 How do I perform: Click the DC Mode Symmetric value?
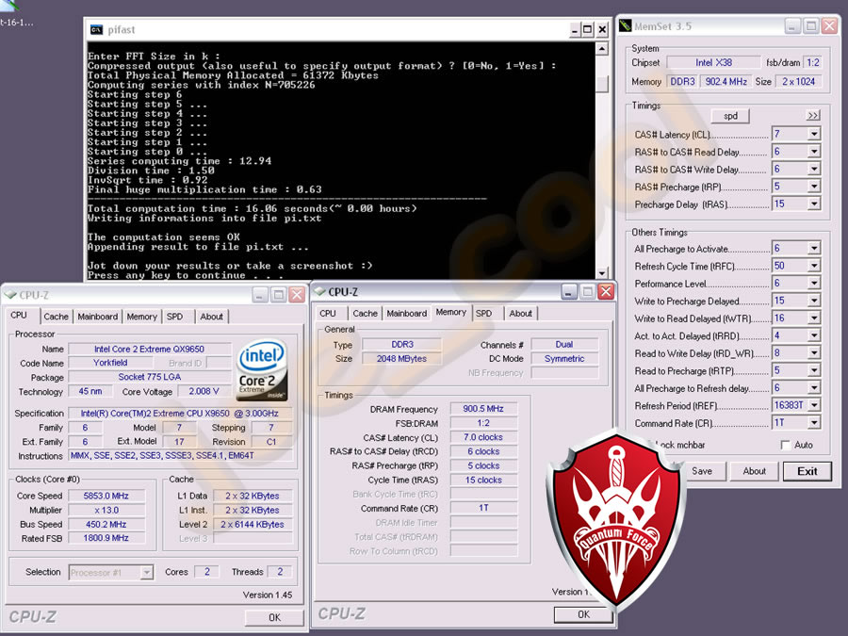click(564, 359)
